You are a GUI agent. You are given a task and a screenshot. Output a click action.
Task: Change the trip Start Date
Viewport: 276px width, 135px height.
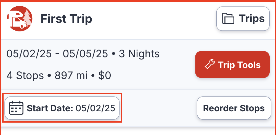coord(62,108)
